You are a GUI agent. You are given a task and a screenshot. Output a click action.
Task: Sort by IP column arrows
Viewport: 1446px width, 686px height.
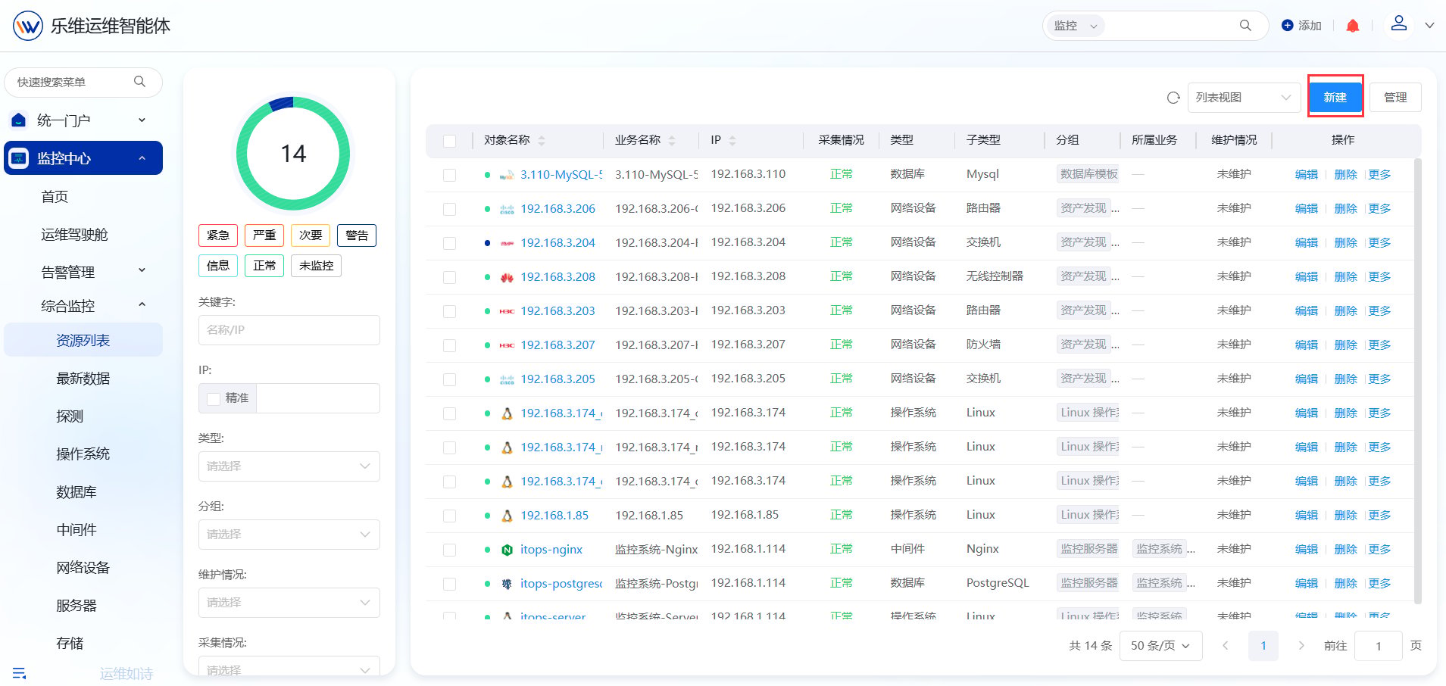[x=732, y=140]
